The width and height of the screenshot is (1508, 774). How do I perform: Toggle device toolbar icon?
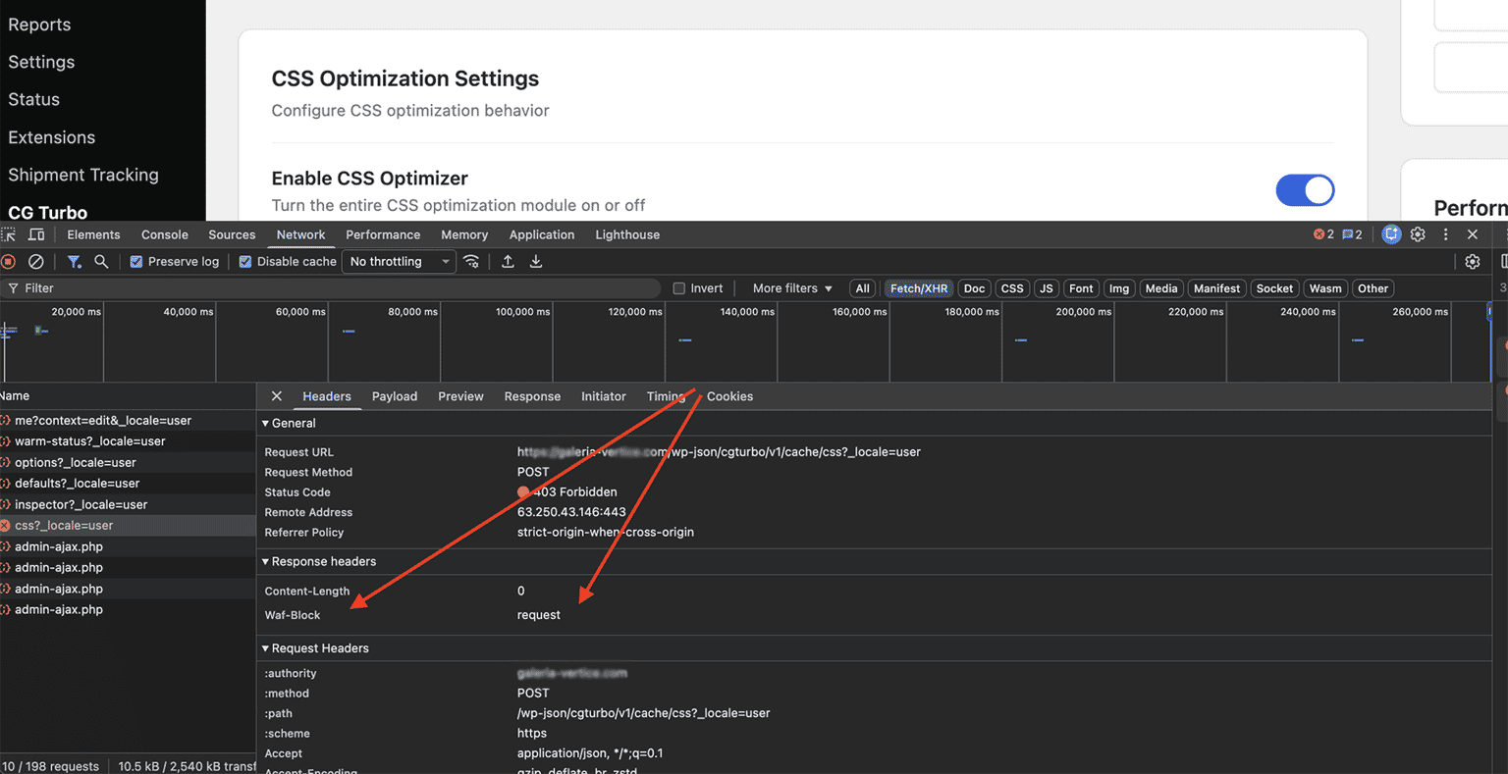click(x=36, y=234)
